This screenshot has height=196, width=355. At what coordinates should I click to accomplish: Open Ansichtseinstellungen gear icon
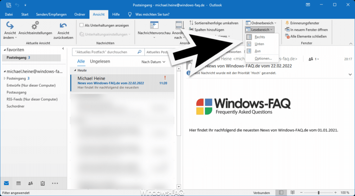coord(35,25)
